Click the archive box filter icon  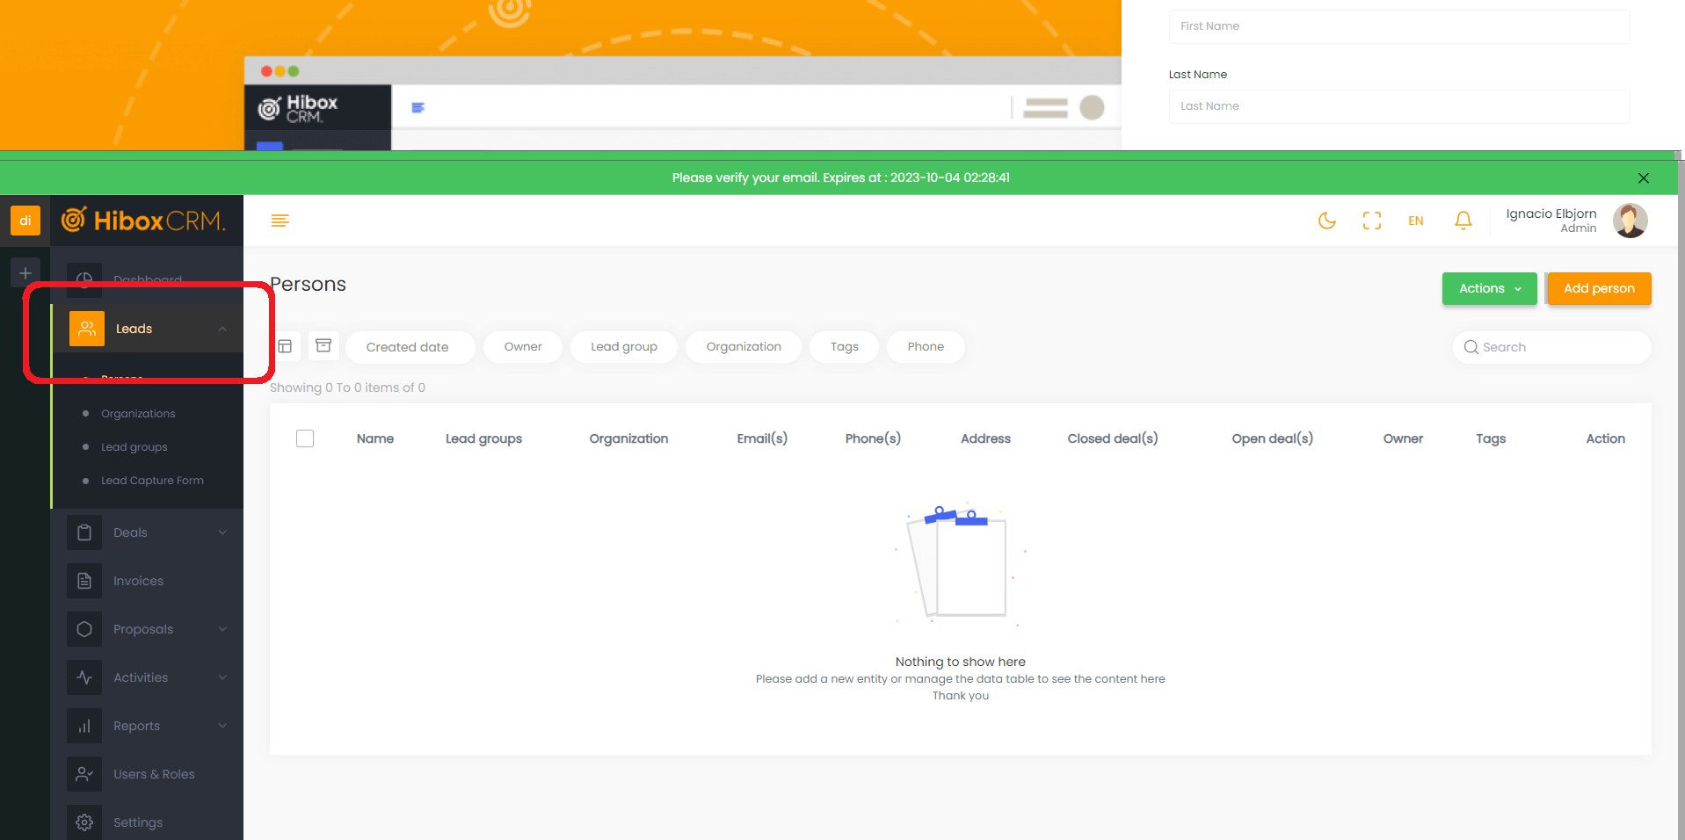[x=323, y=346]
